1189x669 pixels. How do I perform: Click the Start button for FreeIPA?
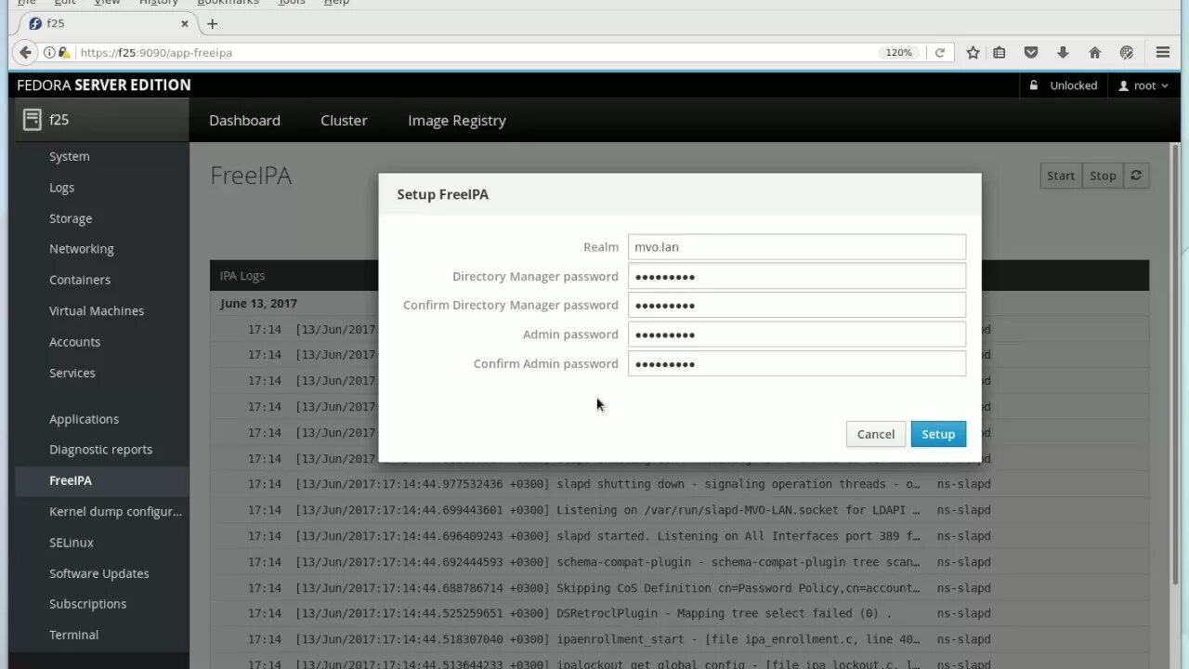tap(1061, 176)
